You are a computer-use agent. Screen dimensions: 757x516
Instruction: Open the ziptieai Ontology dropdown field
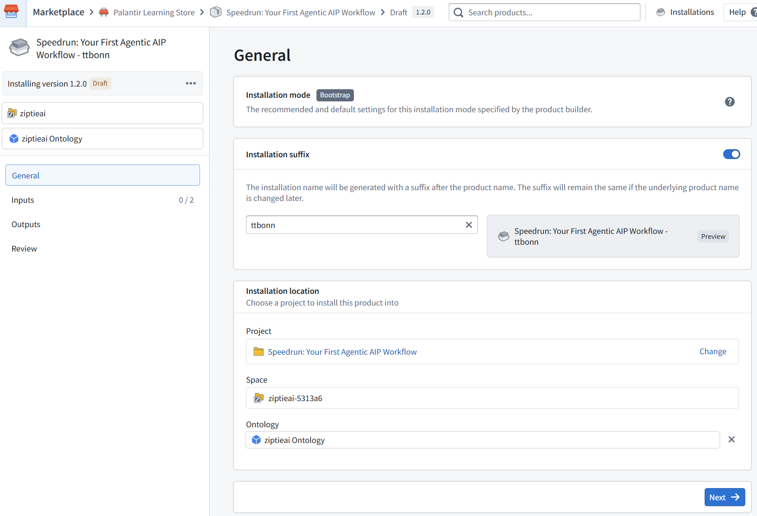[x=483, y=440]
